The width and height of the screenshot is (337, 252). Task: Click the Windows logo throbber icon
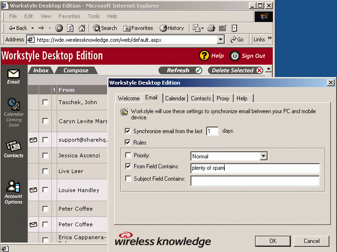point(264,17)
